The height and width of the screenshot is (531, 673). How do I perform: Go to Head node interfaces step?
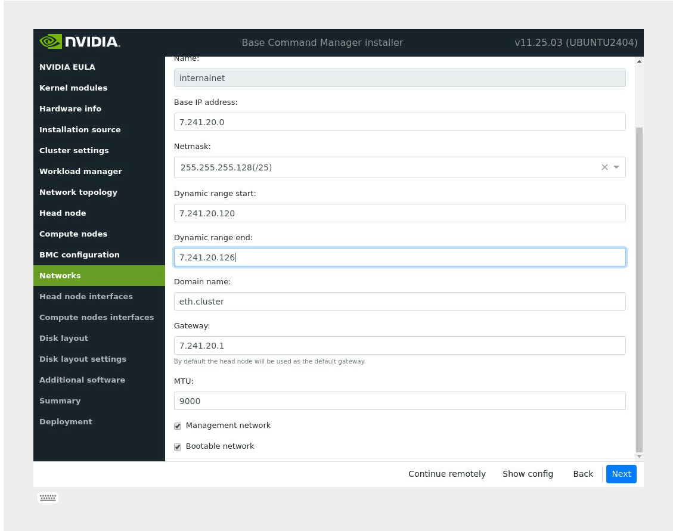86,296
